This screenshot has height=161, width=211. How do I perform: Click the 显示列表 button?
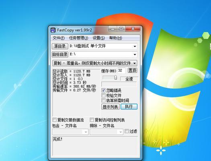click(111, 107)
